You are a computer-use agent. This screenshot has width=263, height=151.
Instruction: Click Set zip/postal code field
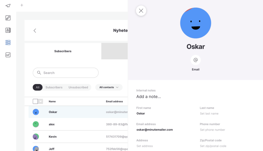[213, 146]
